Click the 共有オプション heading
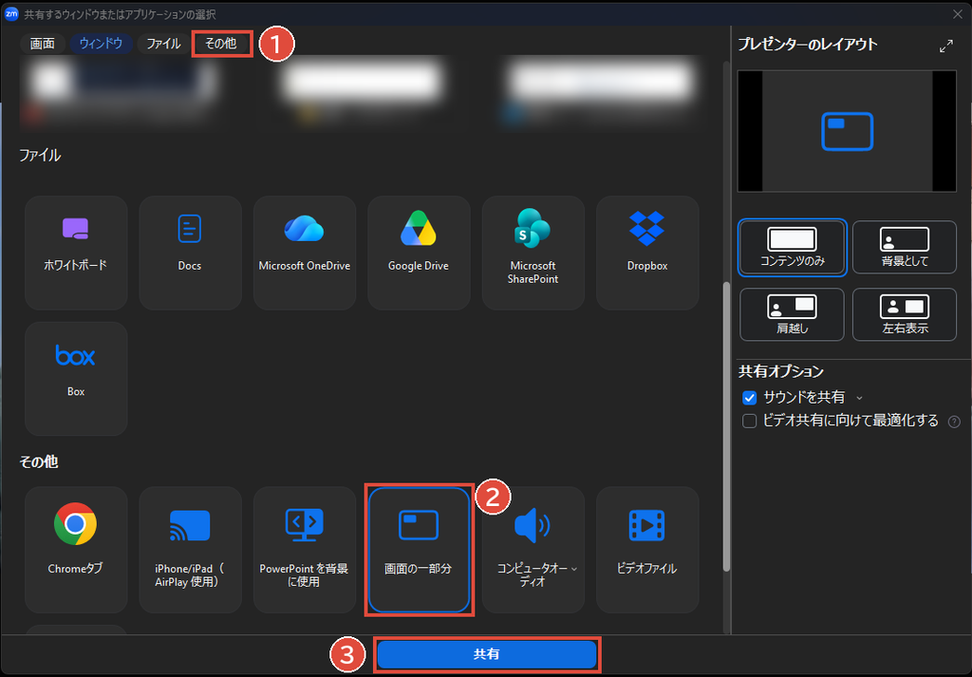 [x=781, y=371]
